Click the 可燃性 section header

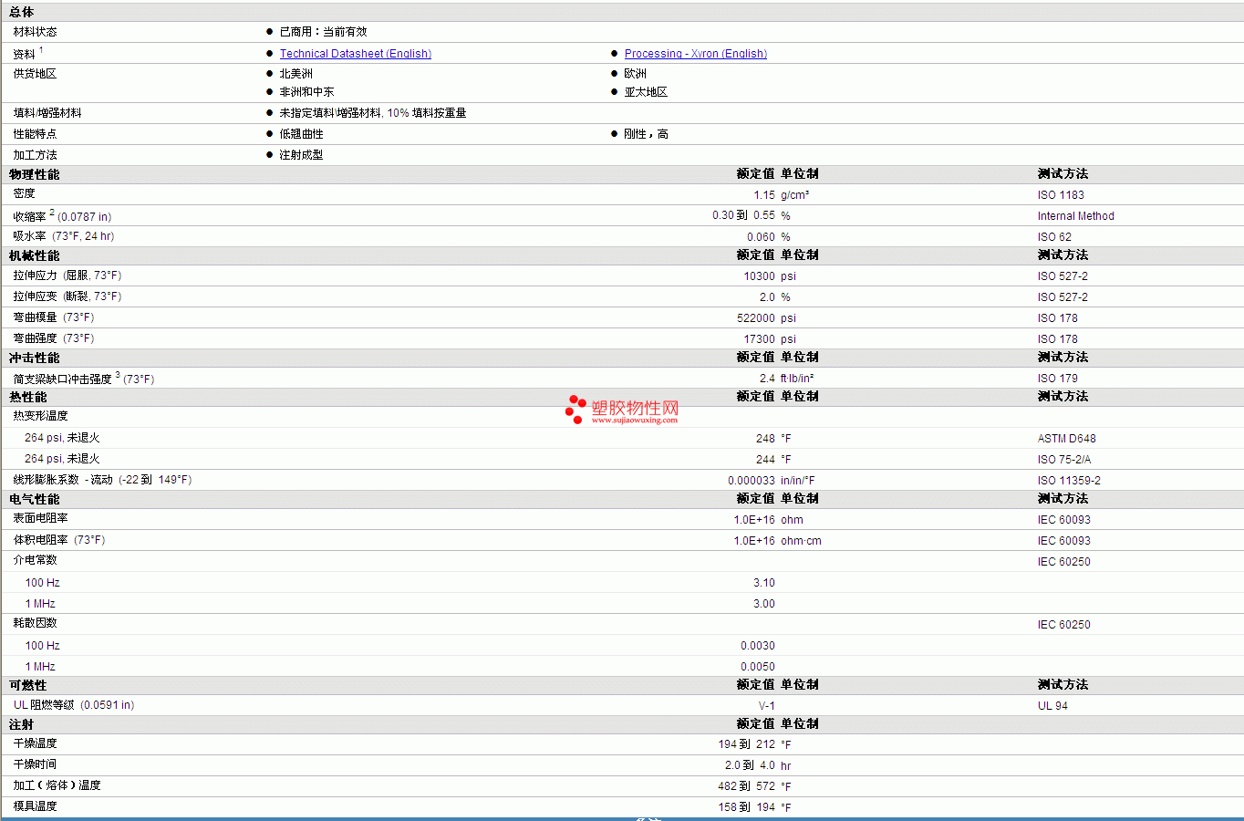tap(28, 686)
